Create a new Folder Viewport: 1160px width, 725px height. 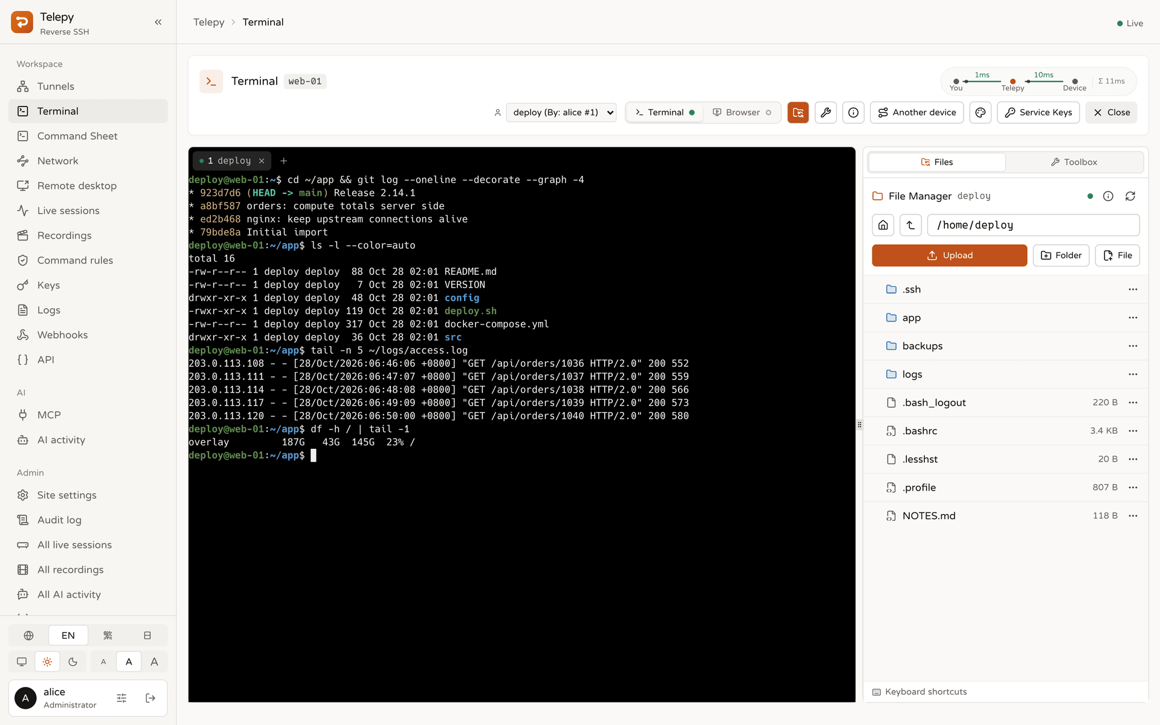click(1061, 256)
